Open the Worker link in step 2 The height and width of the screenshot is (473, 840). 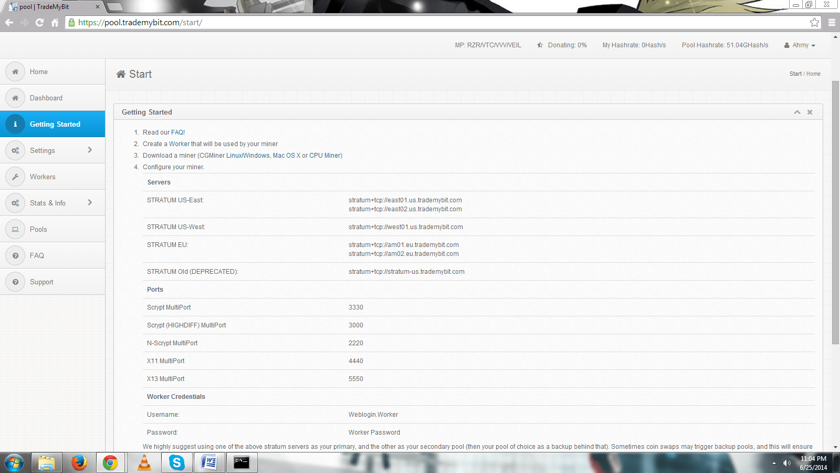coord(179,144)
